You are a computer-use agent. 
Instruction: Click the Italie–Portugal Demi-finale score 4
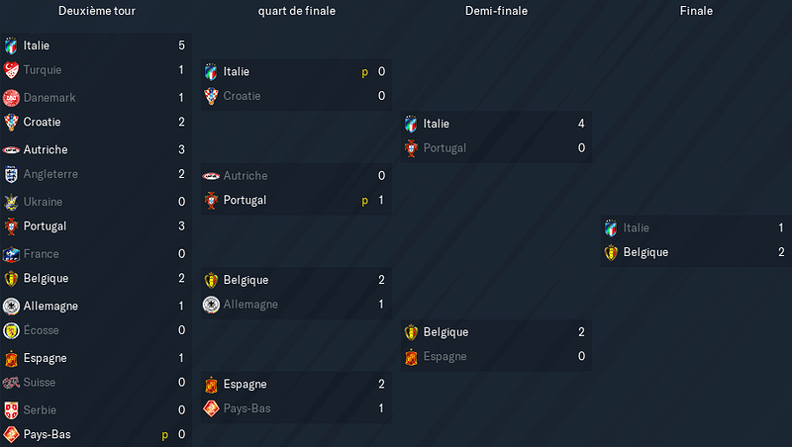point(581,124)
